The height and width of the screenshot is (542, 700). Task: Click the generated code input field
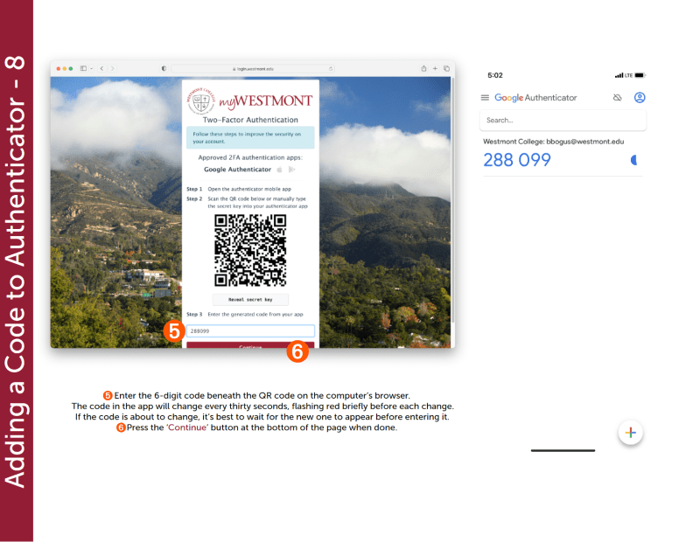pyautogui.click(x=250, y=331)
